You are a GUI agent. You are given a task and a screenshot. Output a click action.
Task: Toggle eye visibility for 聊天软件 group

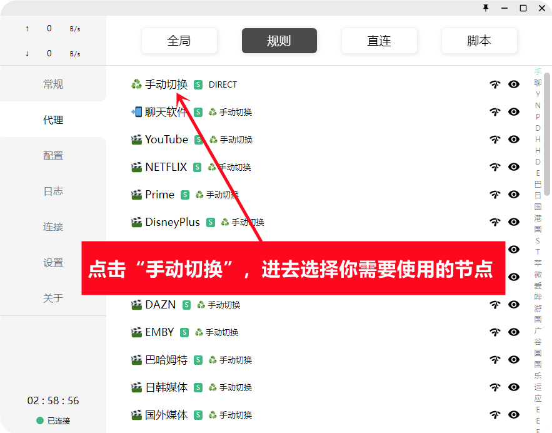pos(514,112)
